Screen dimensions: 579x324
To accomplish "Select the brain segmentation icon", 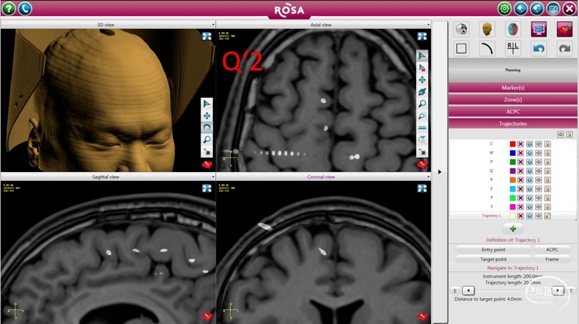I will pos(513,29).
